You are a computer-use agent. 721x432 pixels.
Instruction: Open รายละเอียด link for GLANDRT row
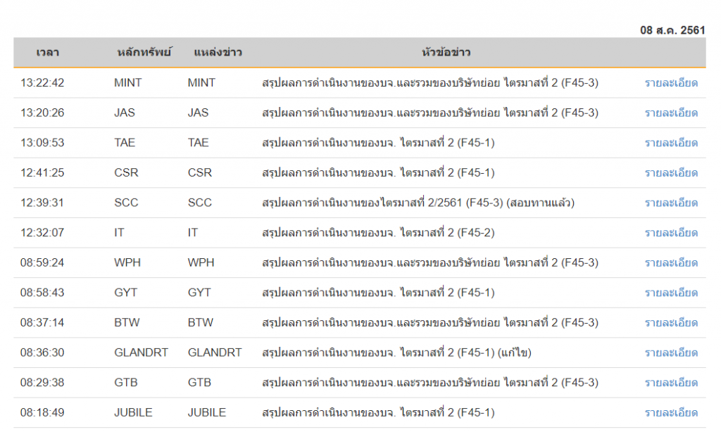pyautogui.click(x=671, y=352)
